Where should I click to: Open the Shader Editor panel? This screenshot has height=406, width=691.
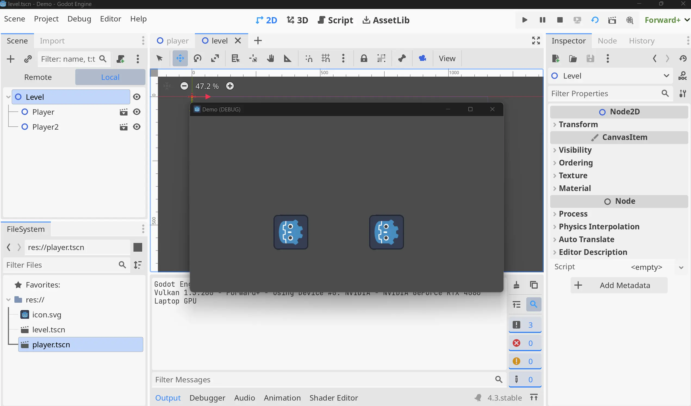[x=334, y=398]
